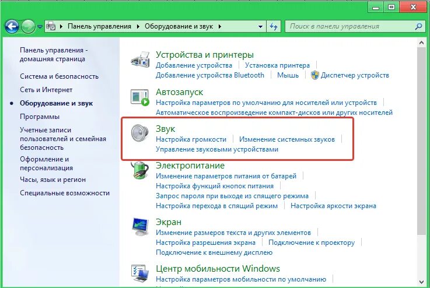Expand arrow after Панель управления breadcrumb

(138, 26)
